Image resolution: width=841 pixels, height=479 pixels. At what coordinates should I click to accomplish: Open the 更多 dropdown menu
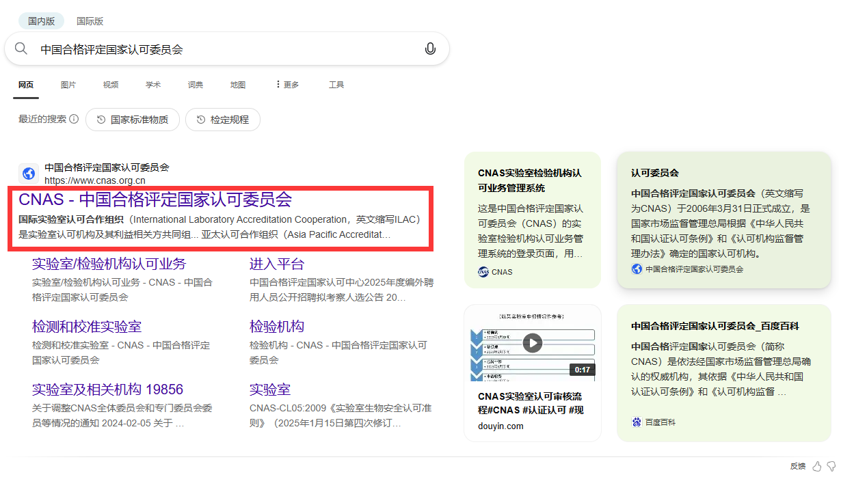click(286, 84)
